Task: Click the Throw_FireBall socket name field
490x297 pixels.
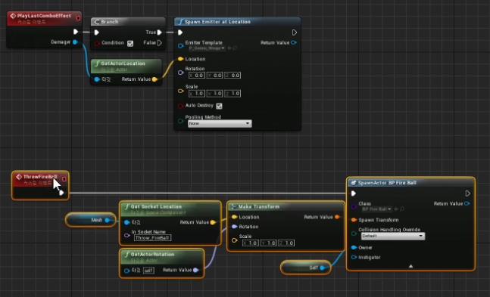Action: [x=152, y=238]
